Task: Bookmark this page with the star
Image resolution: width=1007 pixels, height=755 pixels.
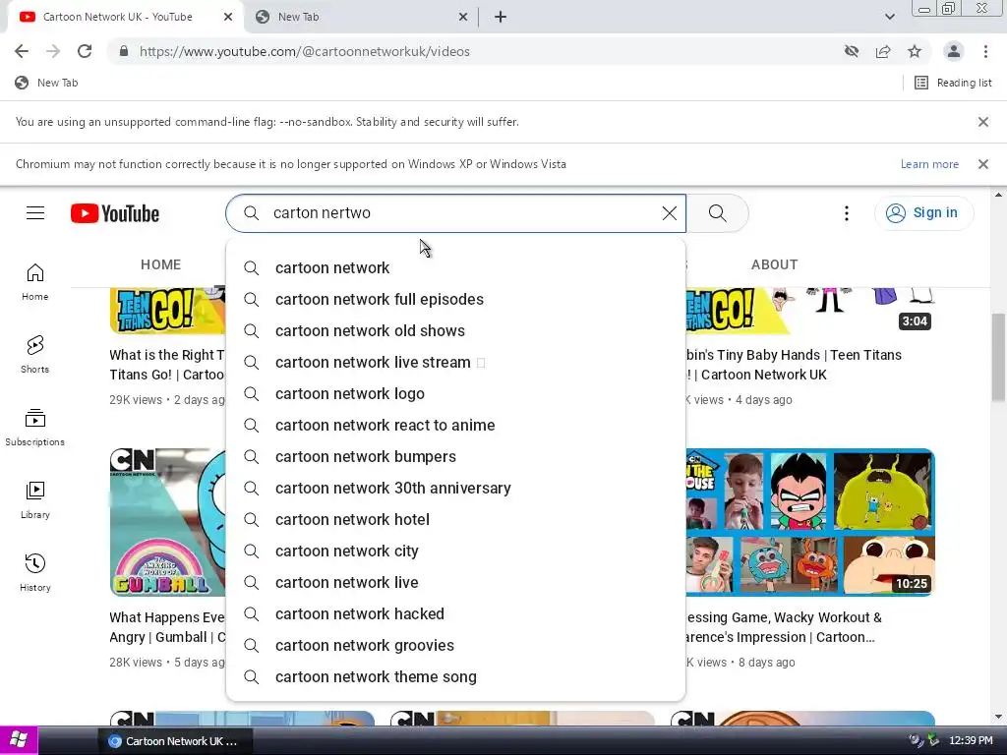Action: click(915, 51)
